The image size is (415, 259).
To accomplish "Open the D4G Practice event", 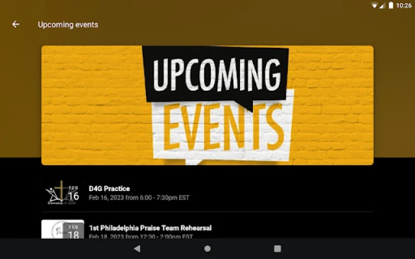I will pos(207,193).
